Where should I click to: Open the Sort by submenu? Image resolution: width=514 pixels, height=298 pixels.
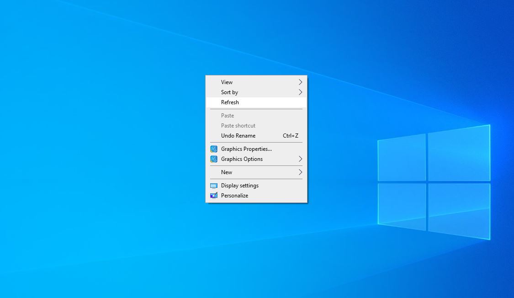[x=256, y=92]
